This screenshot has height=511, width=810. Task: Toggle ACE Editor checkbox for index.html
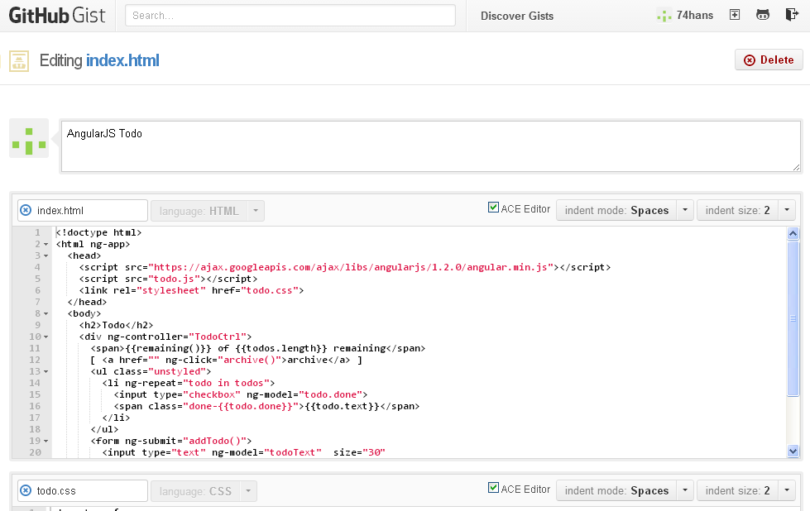tap(493, 208)
